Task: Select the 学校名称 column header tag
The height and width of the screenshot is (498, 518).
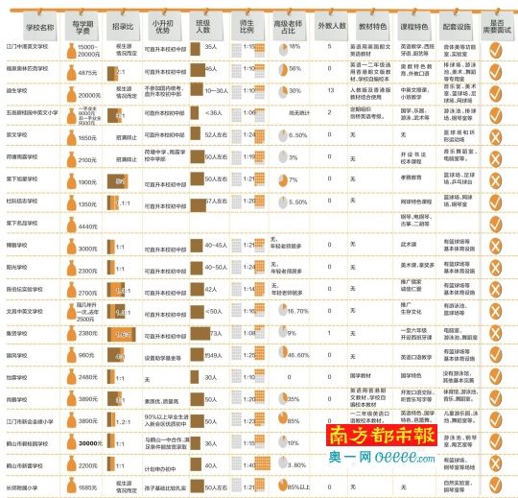Action: coord(40,27)
